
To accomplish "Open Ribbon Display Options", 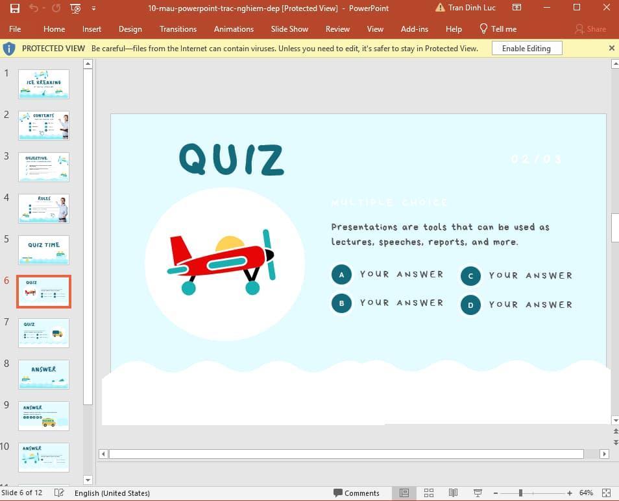I will (516, 8).
